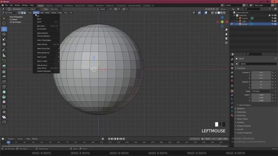This screenshot has height=156, width=278.
Task: Expand the Viewport Display panel
Action: tap(244, 126)
